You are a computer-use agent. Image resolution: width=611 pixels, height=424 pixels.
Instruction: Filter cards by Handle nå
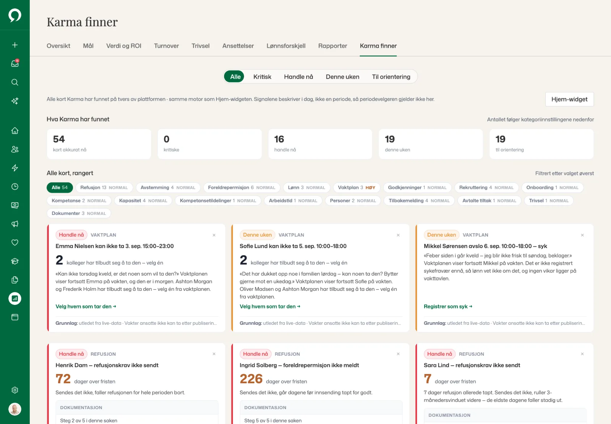tap(299, 77)
